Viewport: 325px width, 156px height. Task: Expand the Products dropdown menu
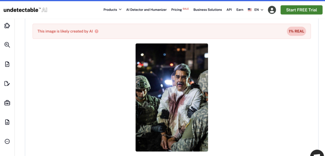click(112, 10)
